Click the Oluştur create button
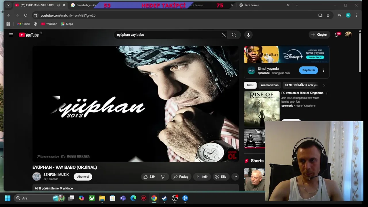 click(319, 35)
